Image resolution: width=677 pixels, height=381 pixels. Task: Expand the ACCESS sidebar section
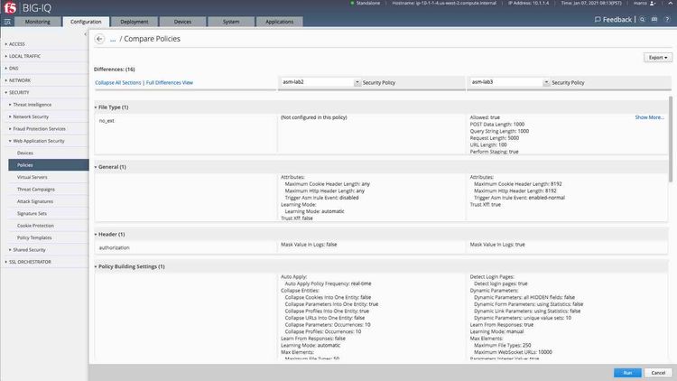17,44
